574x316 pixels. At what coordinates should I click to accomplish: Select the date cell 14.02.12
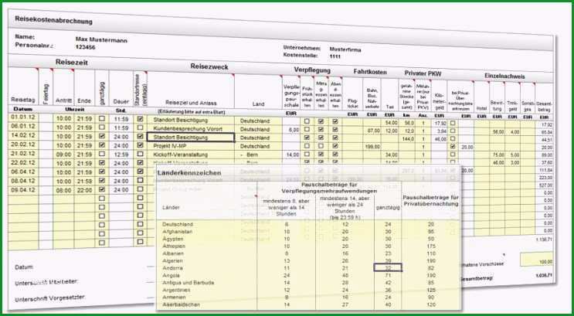pos(23,135)
